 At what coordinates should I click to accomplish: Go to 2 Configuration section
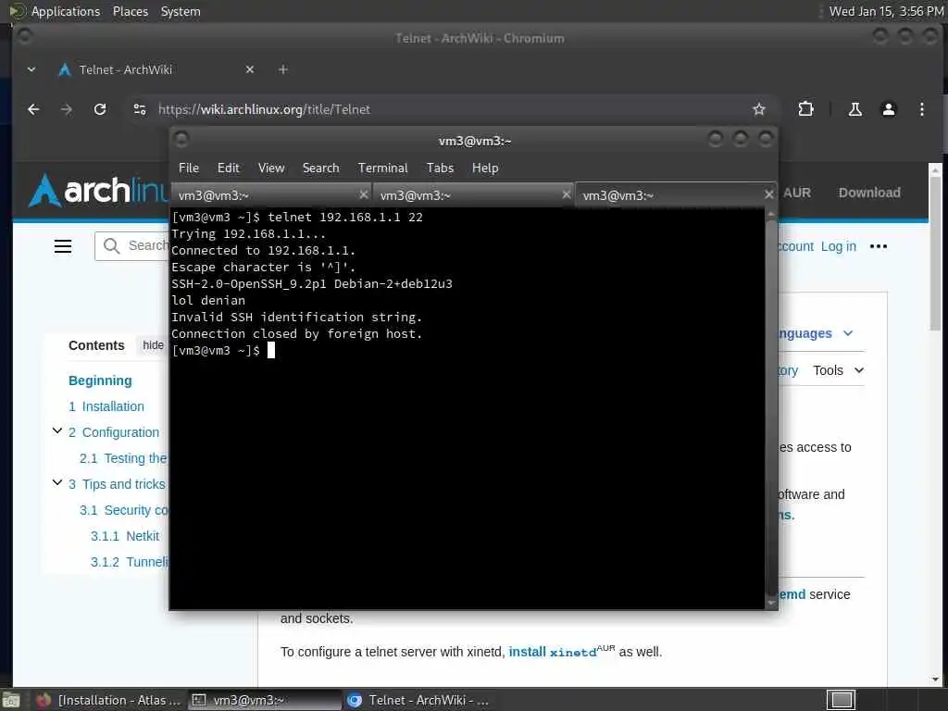(114, 432)
